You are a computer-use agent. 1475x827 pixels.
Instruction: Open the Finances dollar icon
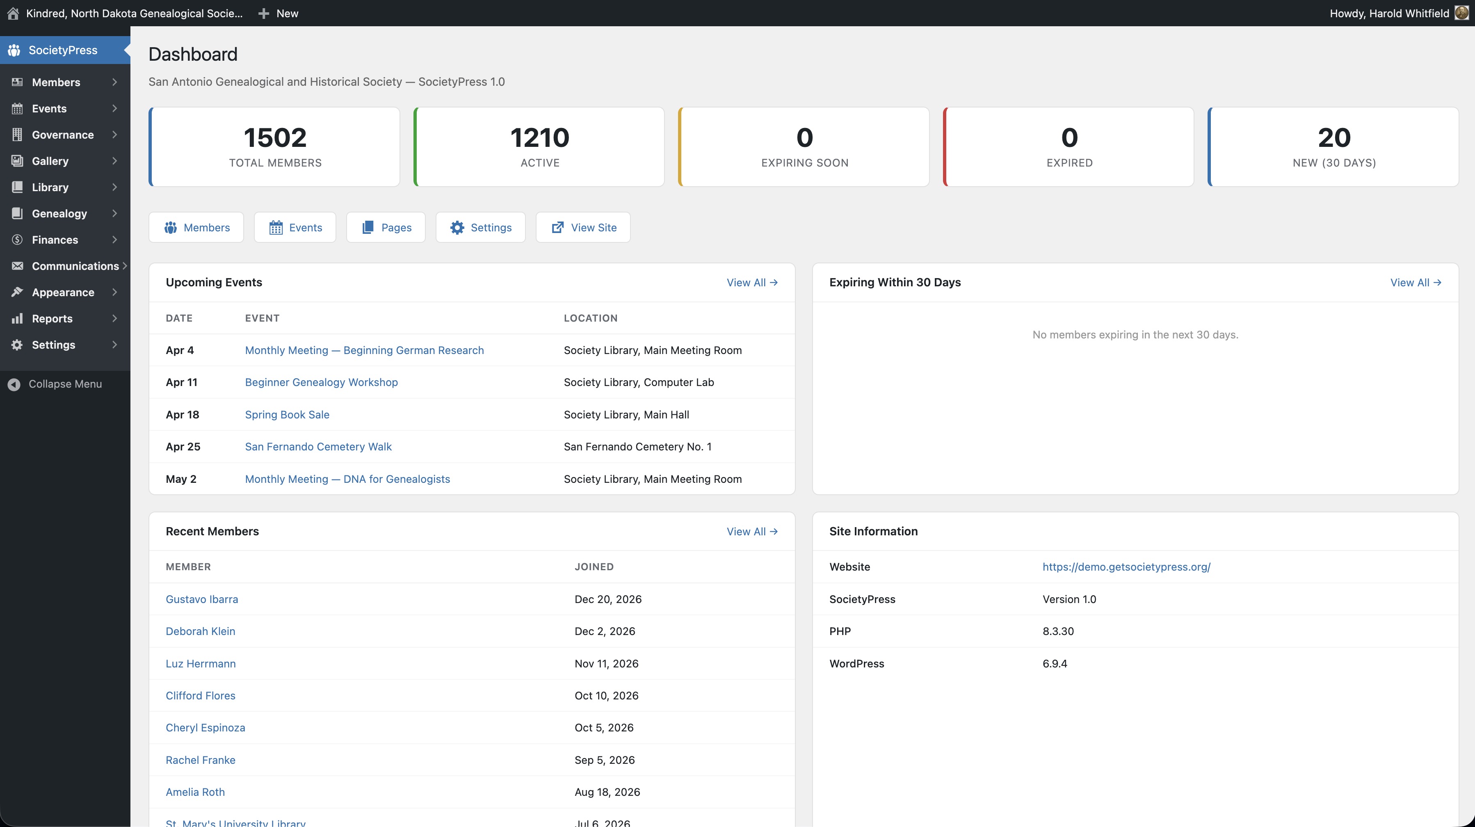[17, 240]
